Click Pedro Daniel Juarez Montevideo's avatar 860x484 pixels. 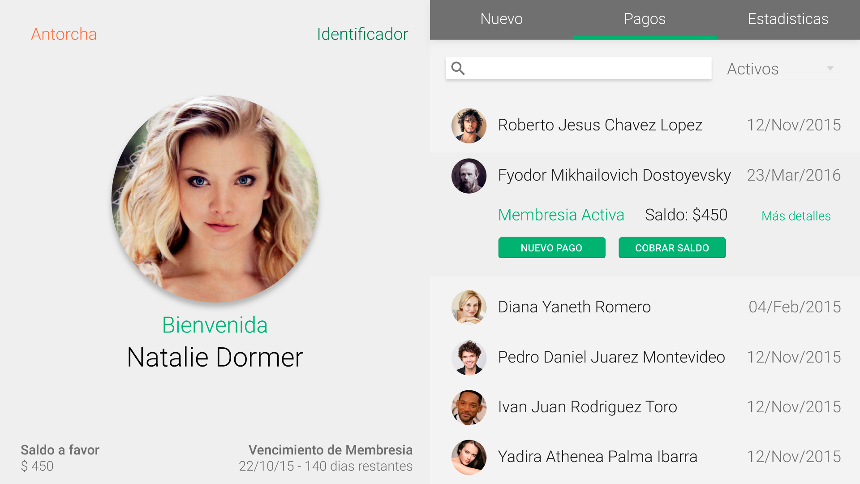(x=469, y=357)
